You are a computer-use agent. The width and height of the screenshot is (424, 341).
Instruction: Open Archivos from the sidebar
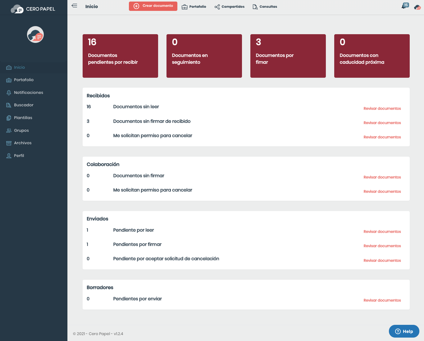(23, 143)
